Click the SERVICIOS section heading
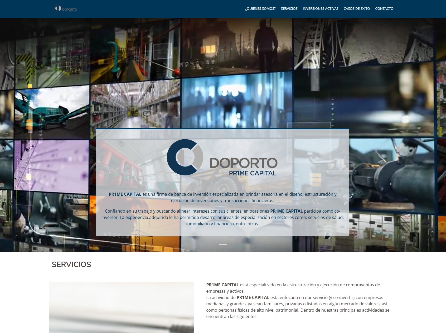This screenshot has width=446, height=333. [x=71, y=265]
